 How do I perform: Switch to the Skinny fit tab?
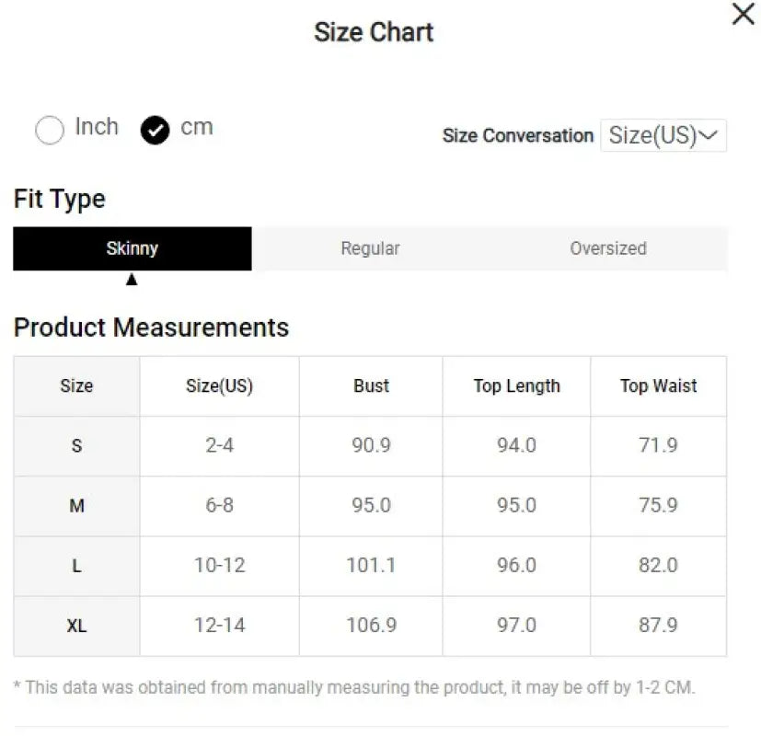tap(133, 248)
